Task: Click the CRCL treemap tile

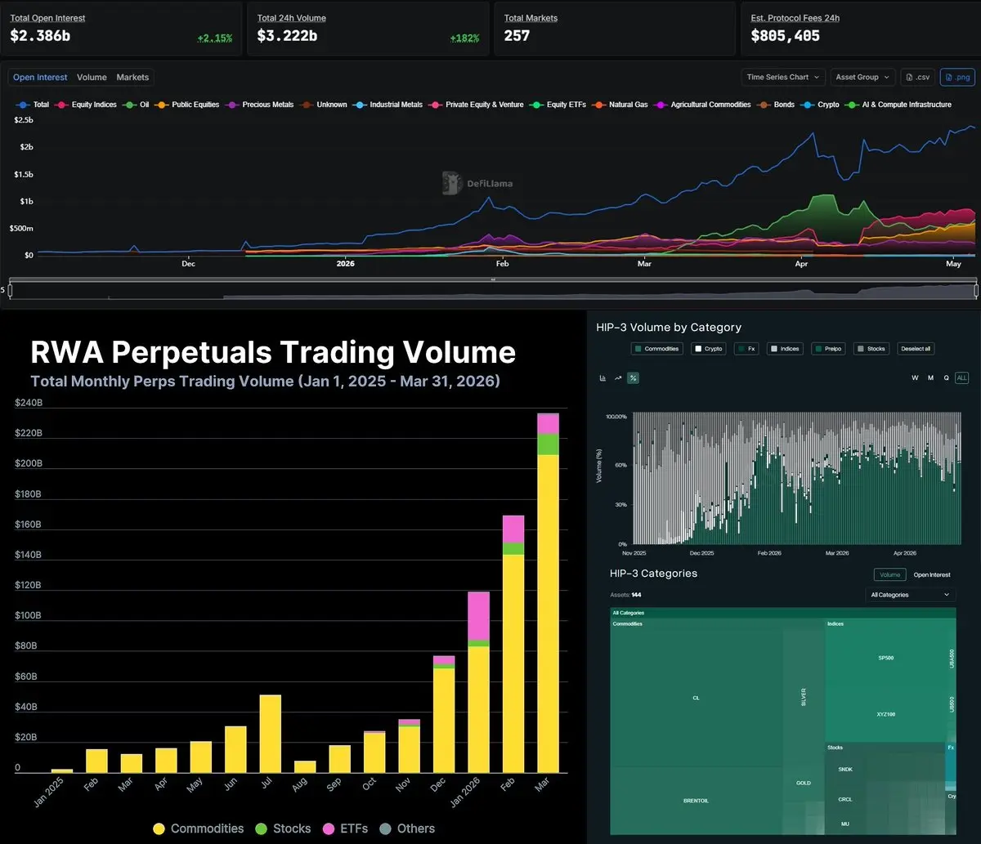Action: pyautogui.click(x=844, y=799)
